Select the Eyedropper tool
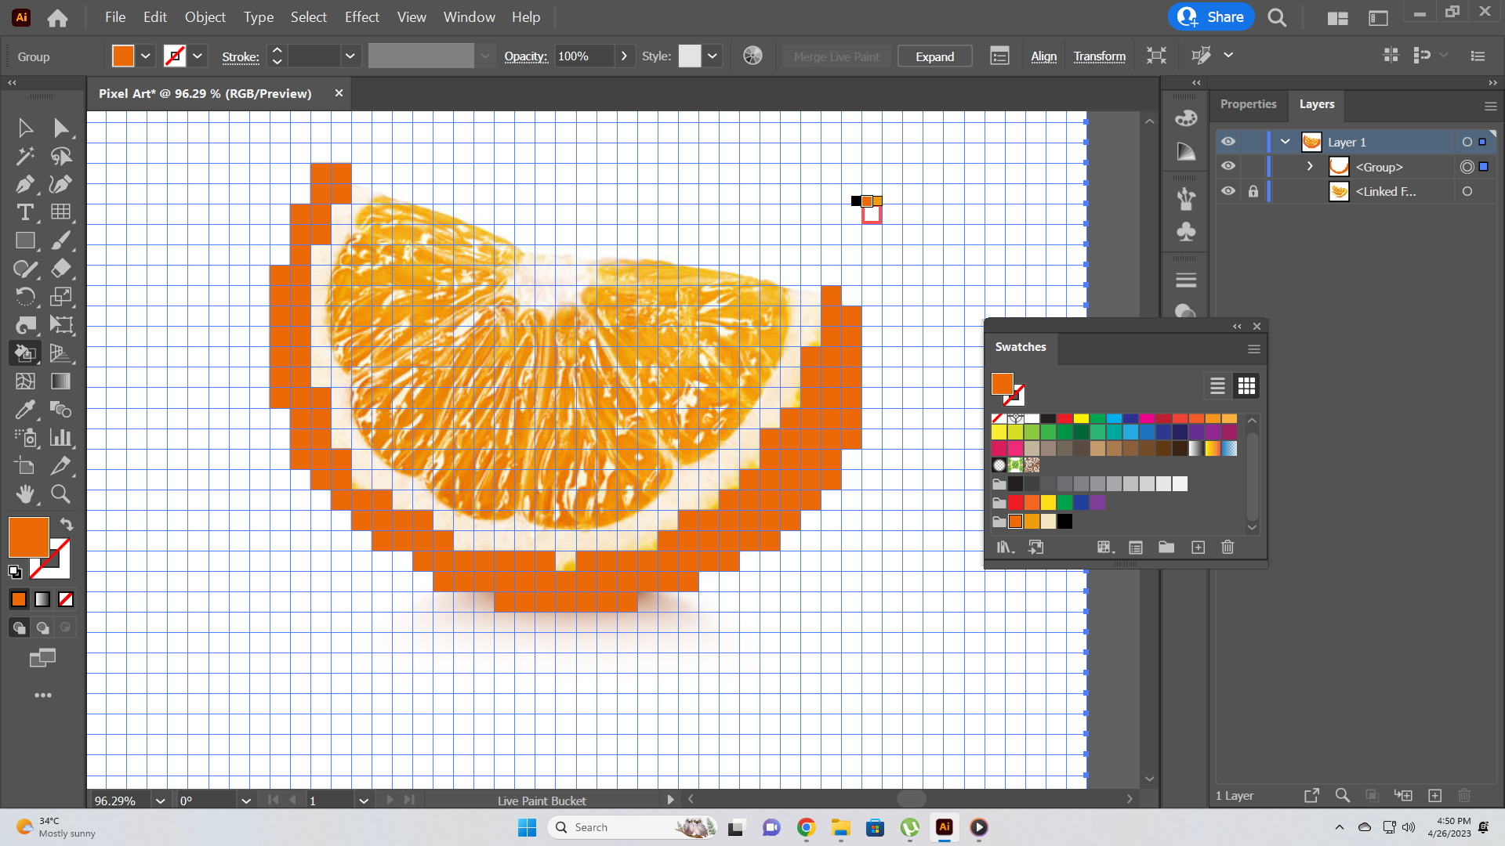 click(24, 410)
